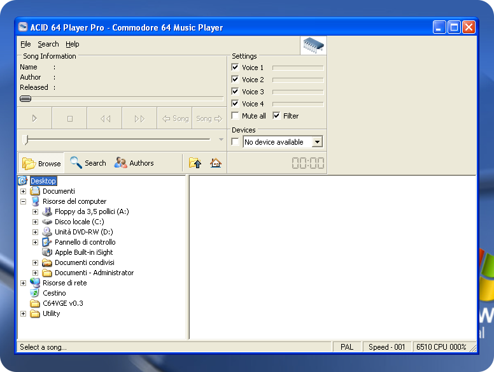Click Documenti - Administrator folder icon
Viewport: 494px width, 372px height.
coord(47,273)
